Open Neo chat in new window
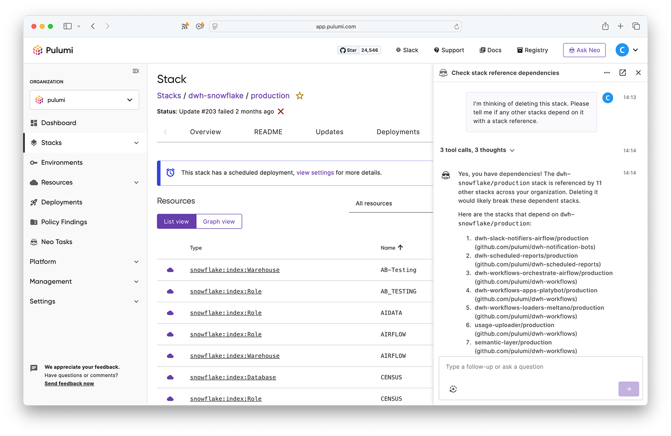671x436 pixels. tap(622, 73)
